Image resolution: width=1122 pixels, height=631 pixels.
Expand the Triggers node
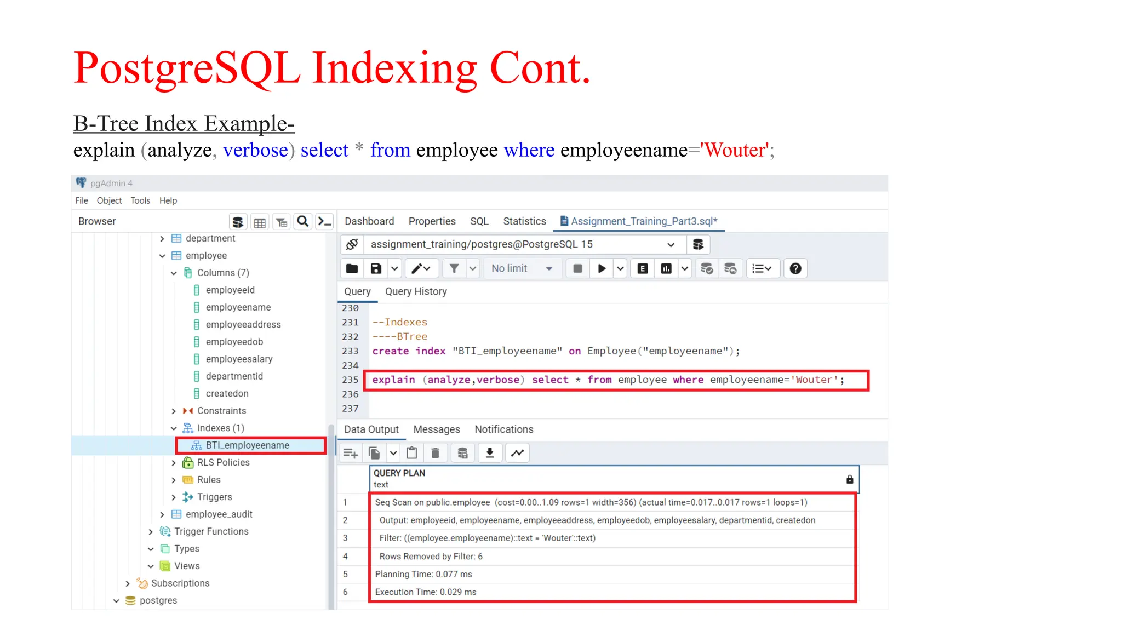point(174,497)
